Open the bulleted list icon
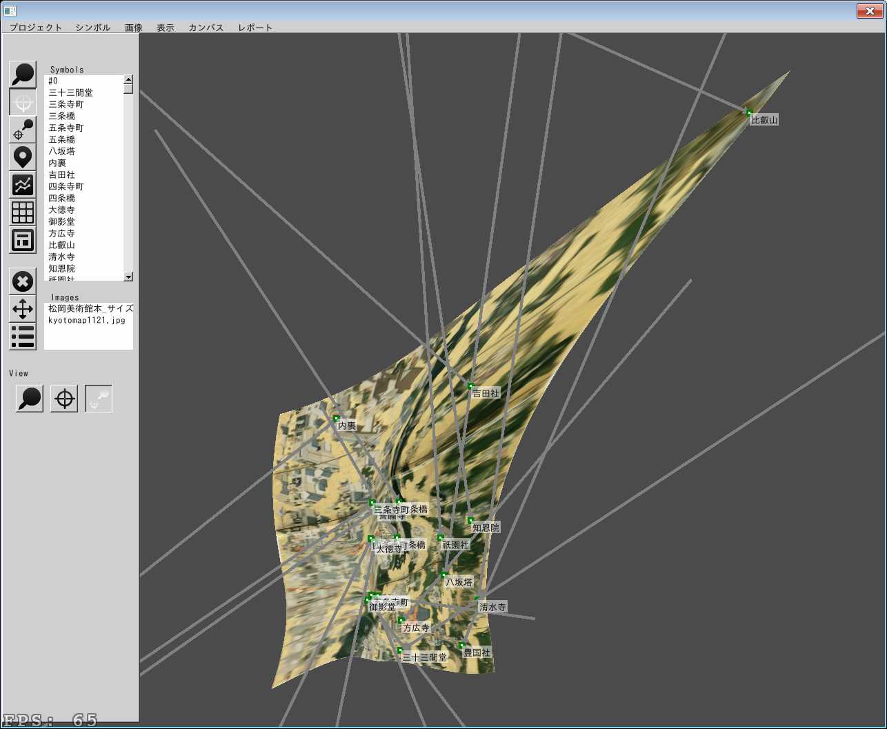887x729 pixels. tap(23, 337)
